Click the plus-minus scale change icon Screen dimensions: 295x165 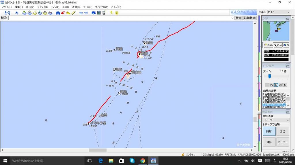pyautogui.click(x=6, y=13)
